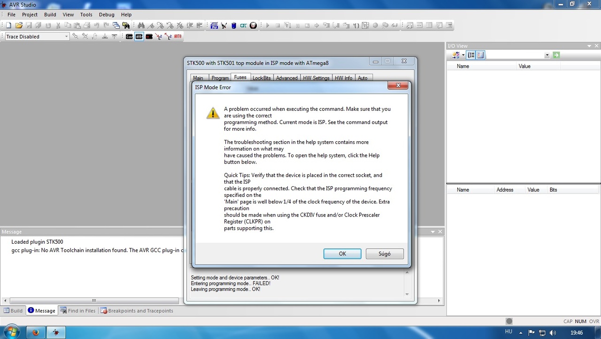This screenshot has height=339, width=601.
Task: Click OK in ISP Mode Error dialog
Action: pyautogui.click(x=342, y=254)
